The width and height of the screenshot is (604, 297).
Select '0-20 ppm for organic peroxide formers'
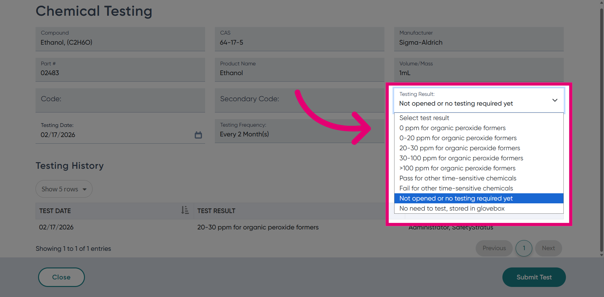[479, 138]
